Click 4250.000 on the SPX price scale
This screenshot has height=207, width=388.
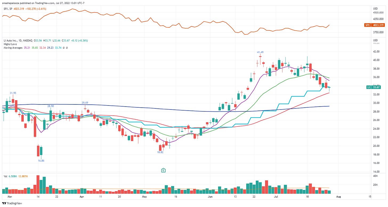point(378,19)
